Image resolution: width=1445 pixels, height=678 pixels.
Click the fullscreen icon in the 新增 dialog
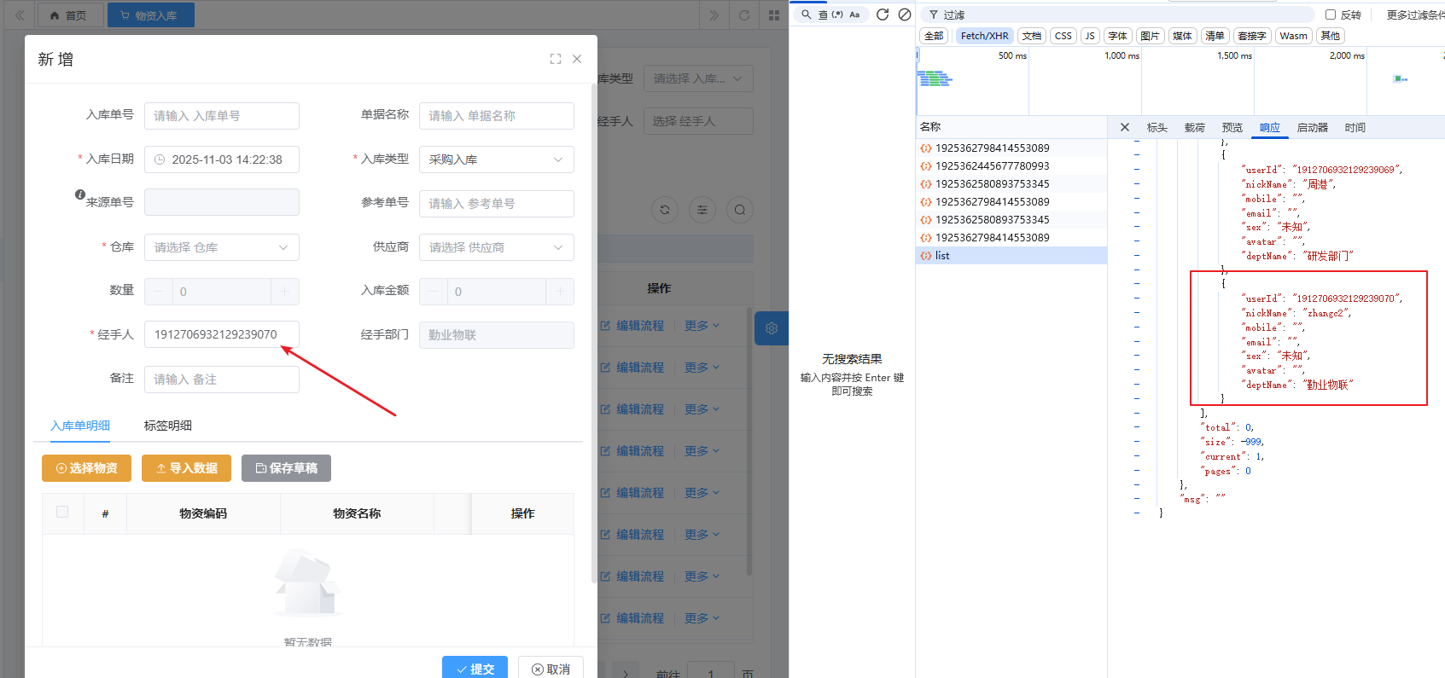[556, 59]
